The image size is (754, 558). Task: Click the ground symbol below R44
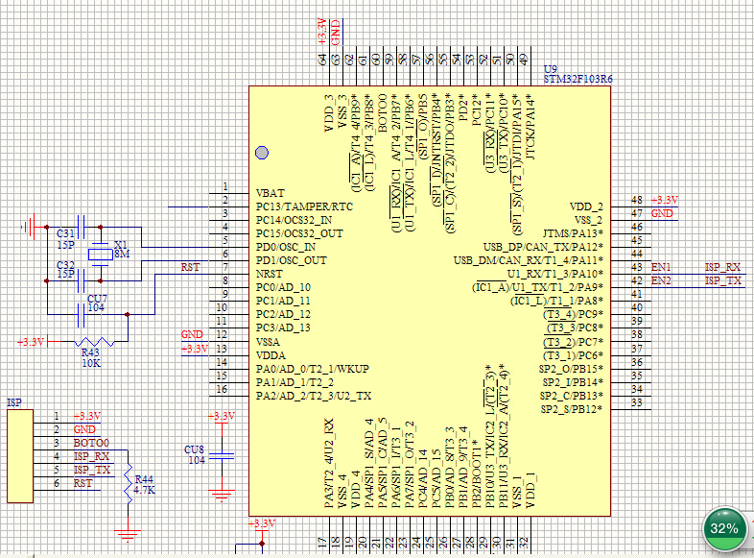[x=128, y=536]
